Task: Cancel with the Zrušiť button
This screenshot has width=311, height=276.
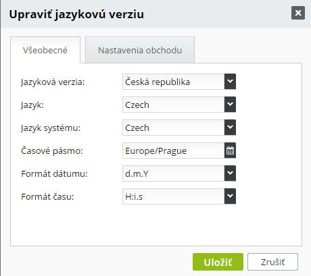Action: [x=272, y=262]
